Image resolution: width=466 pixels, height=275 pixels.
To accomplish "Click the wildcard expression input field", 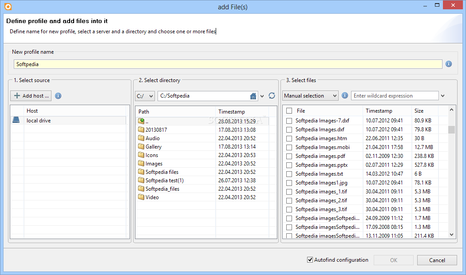I will click(395, 96).
